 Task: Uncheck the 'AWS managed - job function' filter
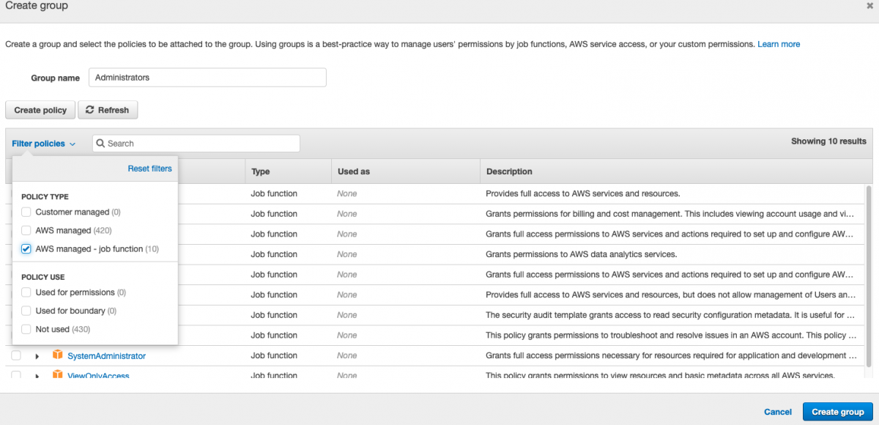pyautogui.click(x=26, y=248)
